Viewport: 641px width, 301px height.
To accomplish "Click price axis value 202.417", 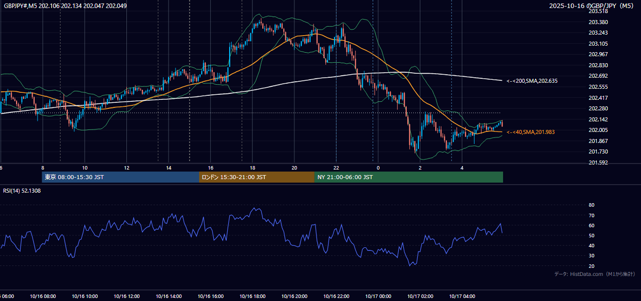I will coord(598,98).
